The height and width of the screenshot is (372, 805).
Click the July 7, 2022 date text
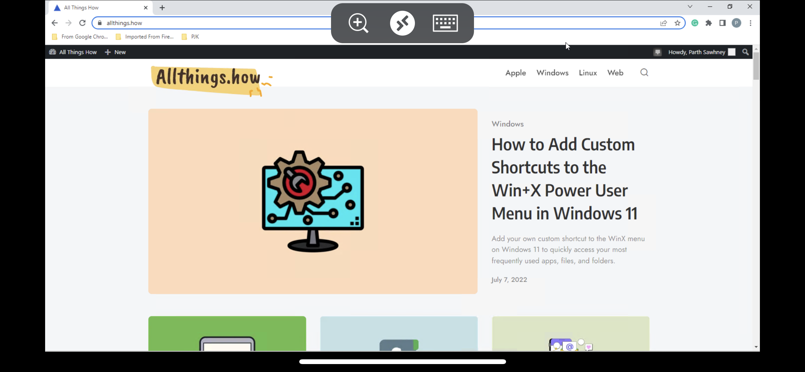[509, 280]
